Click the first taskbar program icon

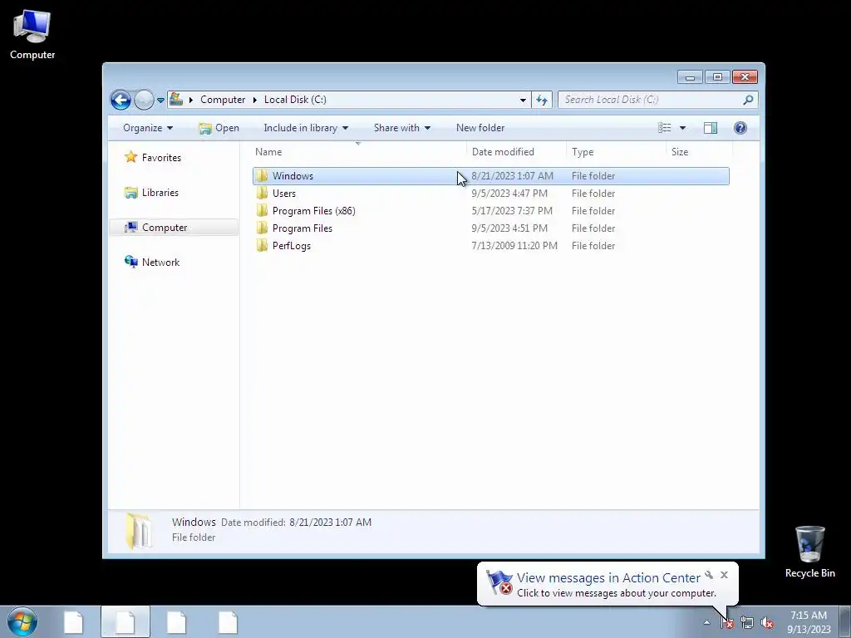pyautogui.click(x=73, y=622)
